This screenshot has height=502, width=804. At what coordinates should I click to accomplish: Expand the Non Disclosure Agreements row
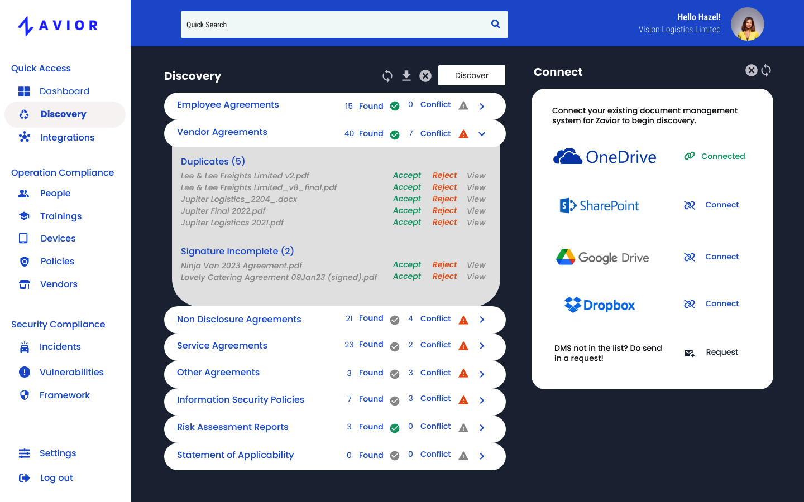[x=482, y=320]
